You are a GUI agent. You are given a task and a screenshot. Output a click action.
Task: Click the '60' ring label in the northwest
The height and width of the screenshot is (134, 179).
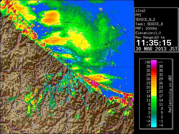(x=34, y=9)
